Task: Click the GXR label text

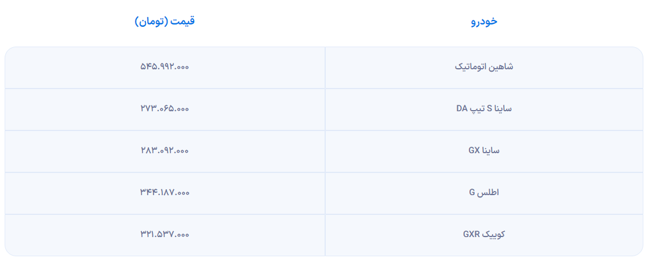Action: [x=472, y=234]
